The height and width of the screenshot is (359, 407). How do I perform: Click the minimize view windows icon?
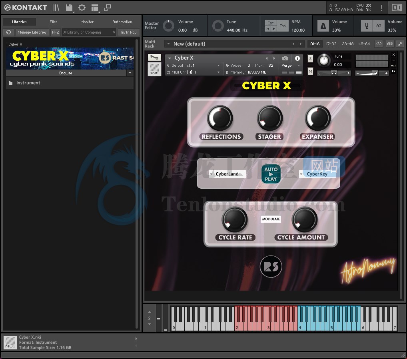108,8
